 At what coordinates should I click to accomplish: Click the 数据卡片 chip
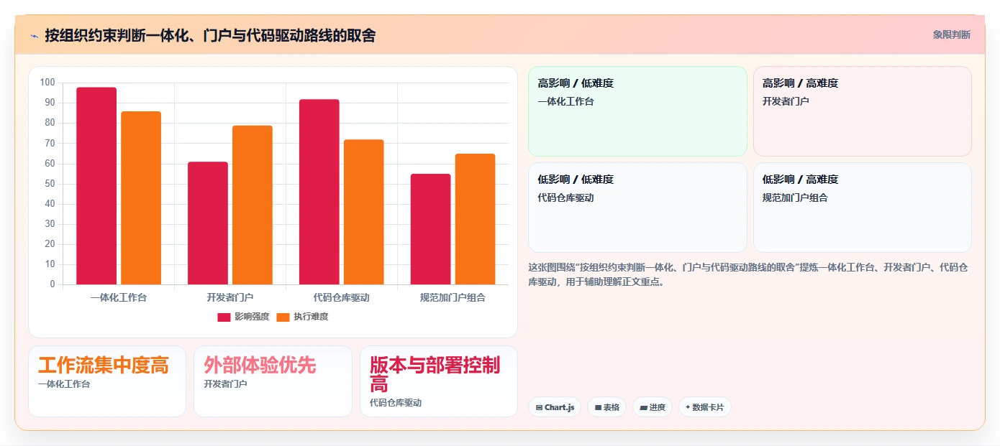click(x=705, y=407)
